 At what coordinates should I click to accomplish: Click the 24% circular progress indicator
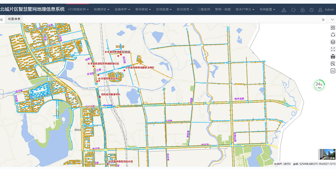coord(319,85)
